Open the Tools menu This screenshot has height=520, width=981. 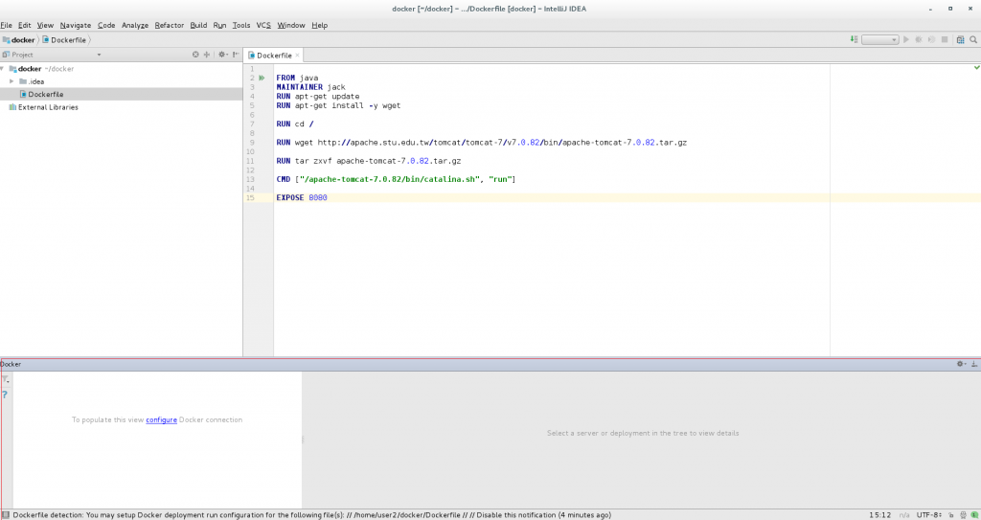(241, 25)
